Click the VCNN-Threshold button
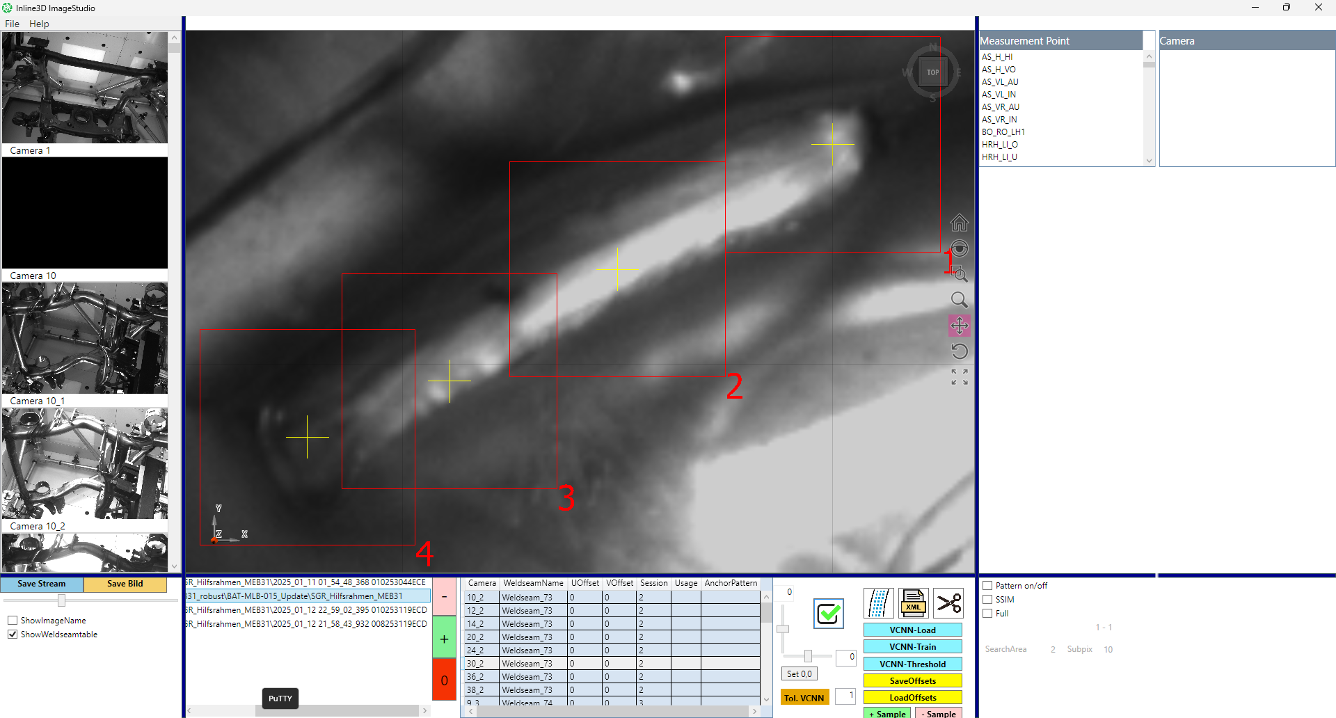 point(912,664)
